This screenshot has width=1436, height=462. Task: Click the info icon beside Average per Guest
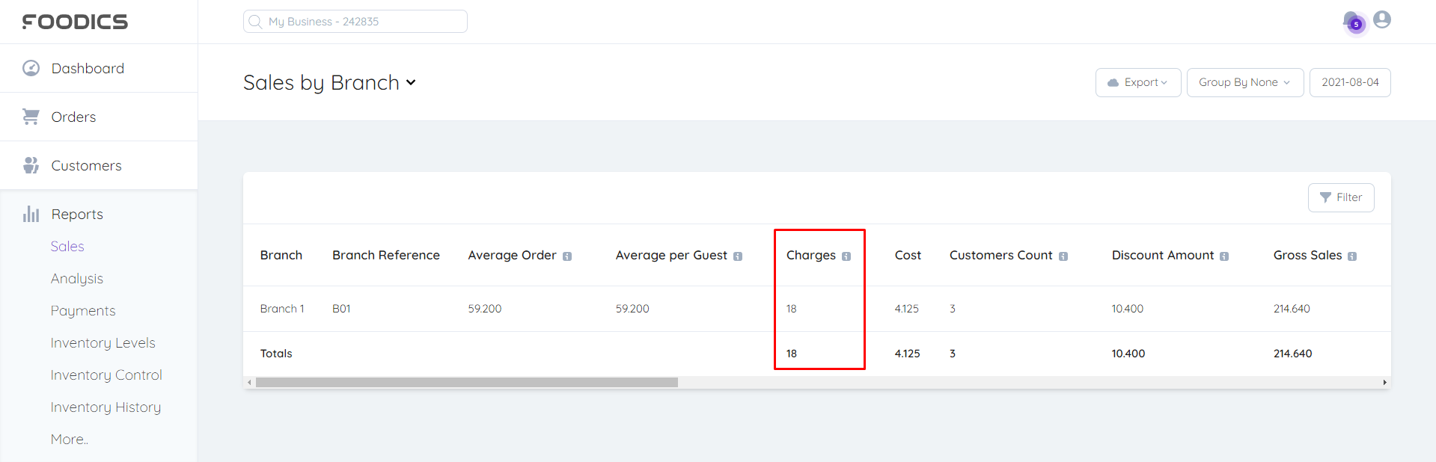point(738,256)
